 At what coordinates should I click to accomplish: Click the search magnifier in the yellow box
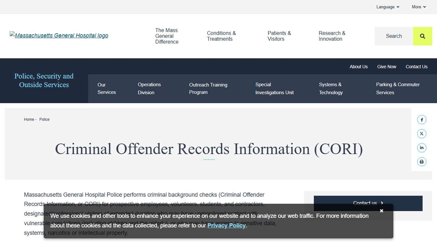422,36
